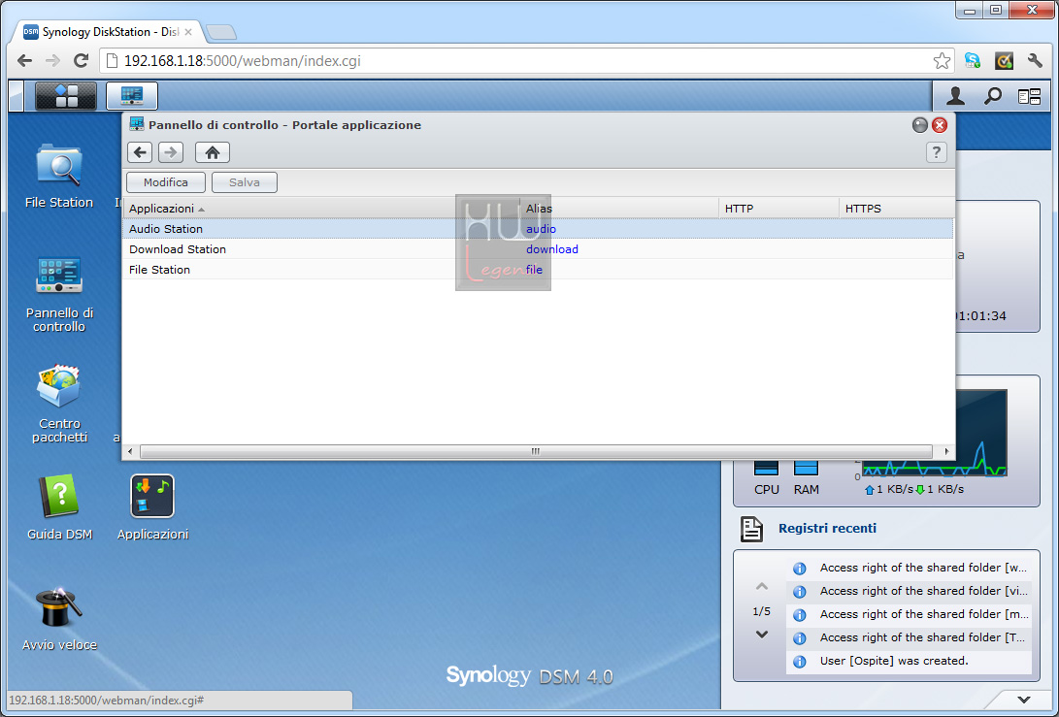Viewport: 1059px width, 717px height.
Task: Launch Avvio veloce wizard icon
Action: click(x=59, y=618)
